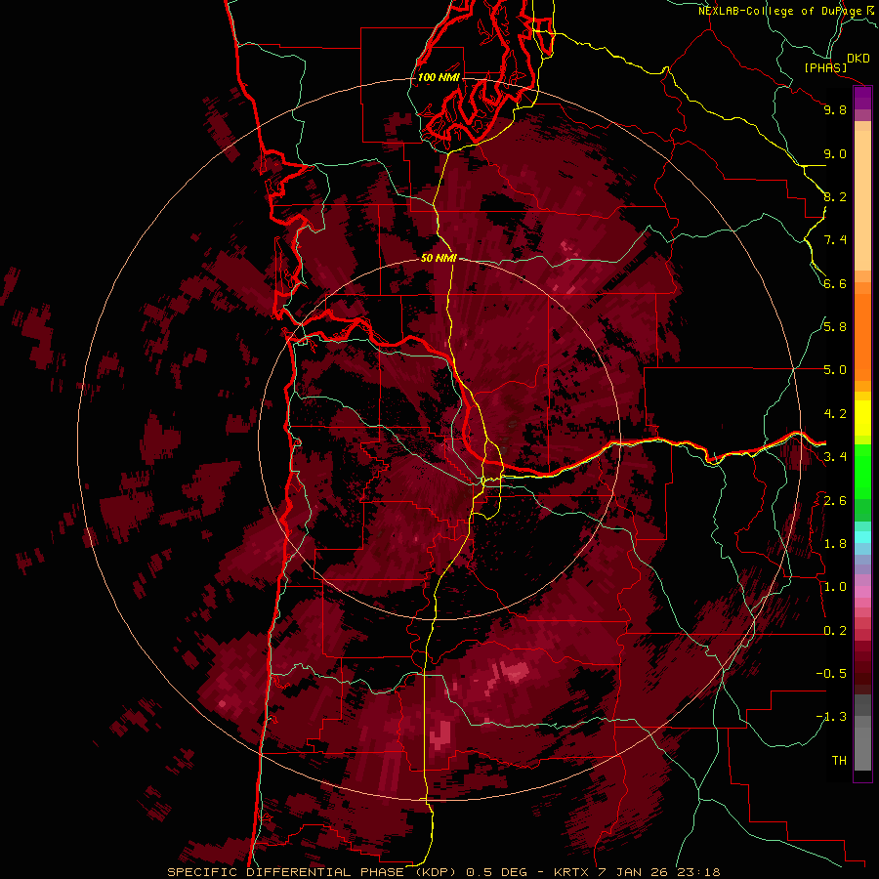Click the yellow segment of the color bar
879x879 pixels.
pos(862,418)
